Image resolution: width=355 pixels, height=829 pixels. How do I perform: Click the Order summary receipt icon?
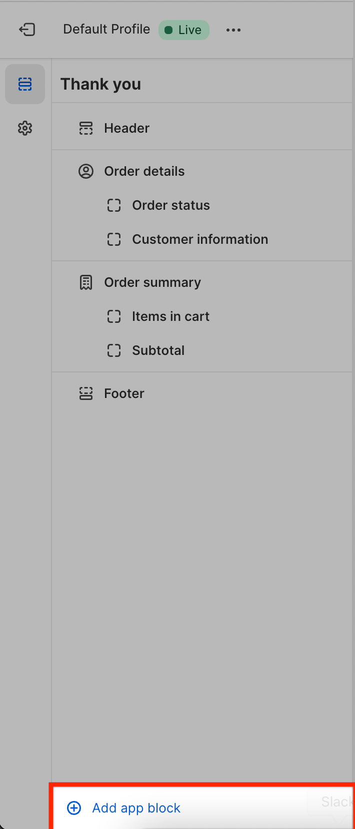pos(86,282)
